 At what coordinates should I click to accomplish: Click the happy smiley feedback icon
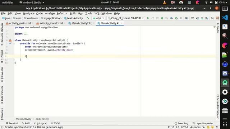tap(208, 127)
